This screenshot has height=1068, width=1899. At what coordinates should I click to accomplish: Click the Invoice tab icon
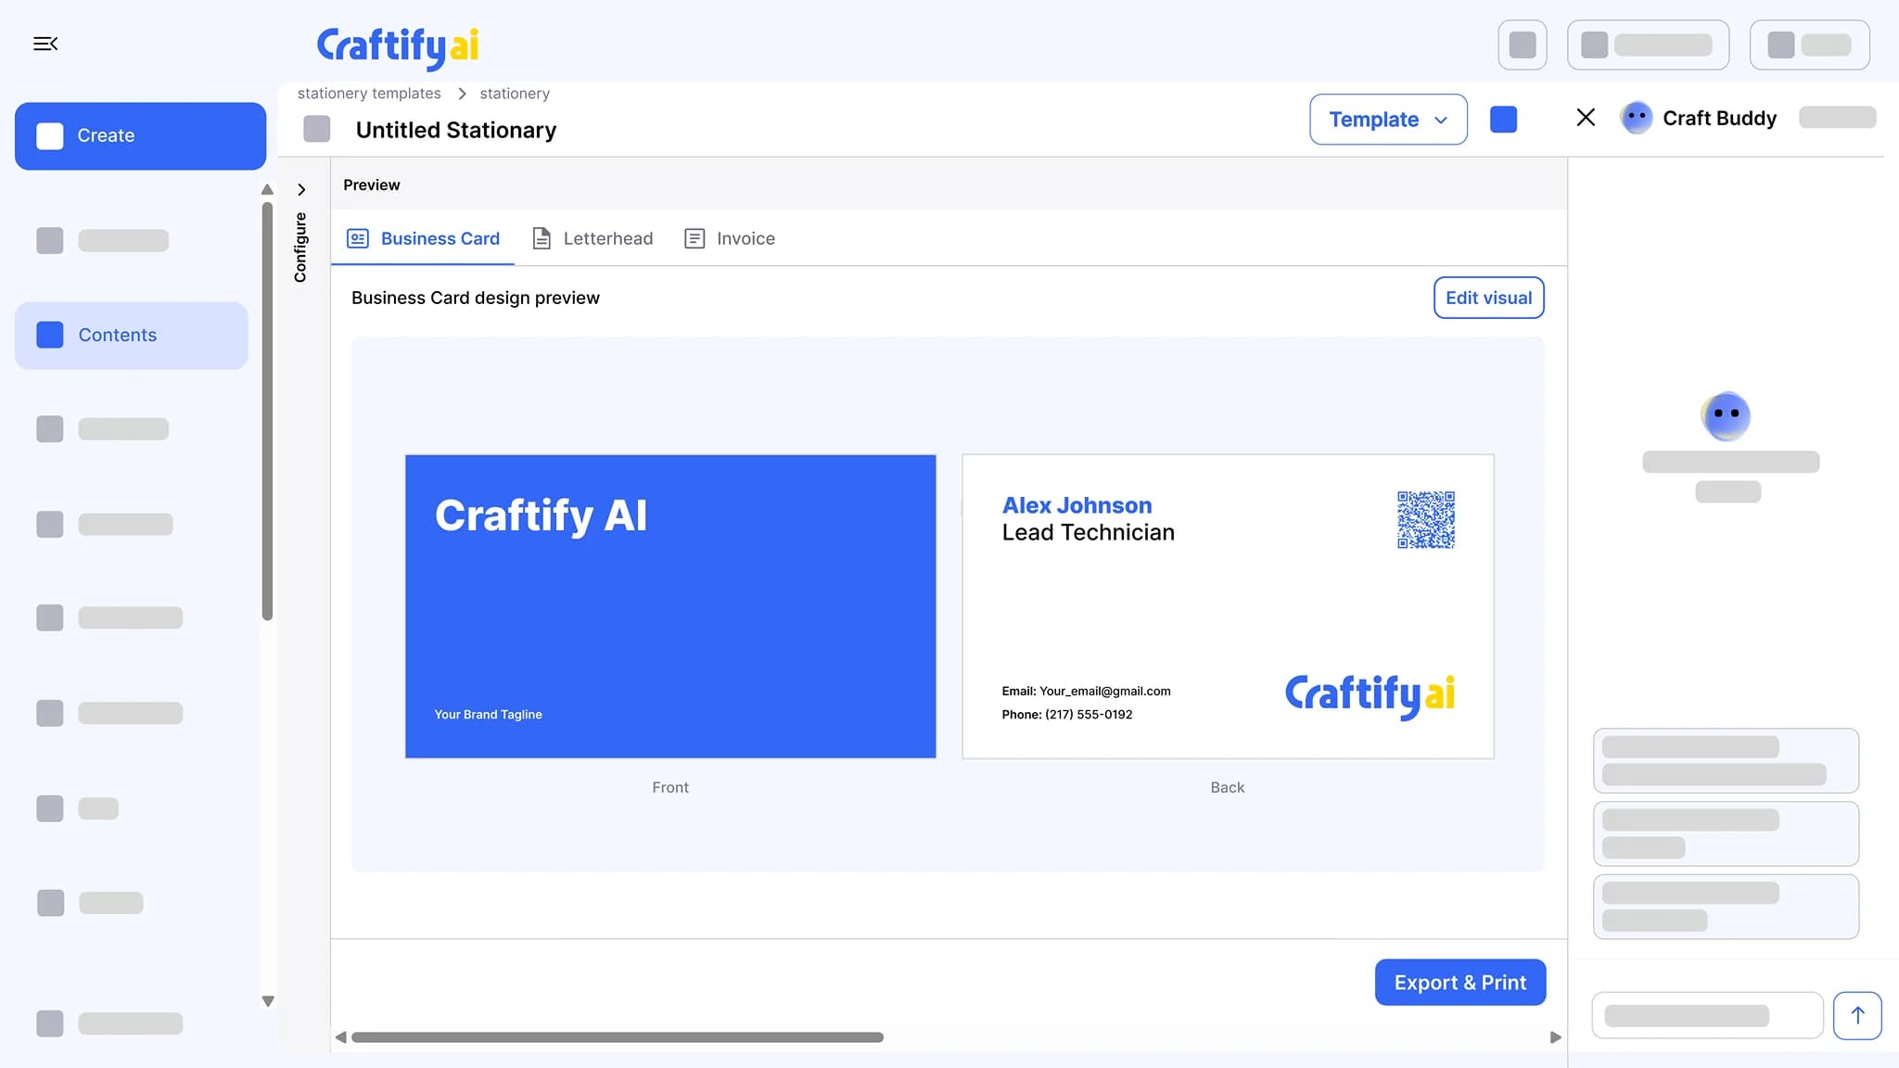(x=695, y=238)
